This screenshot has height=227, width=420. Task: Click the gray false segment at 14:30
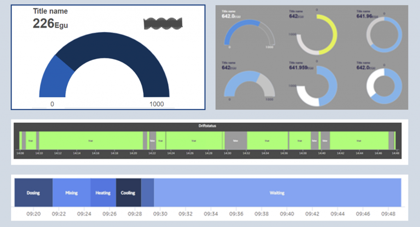[x=235, y=140]
